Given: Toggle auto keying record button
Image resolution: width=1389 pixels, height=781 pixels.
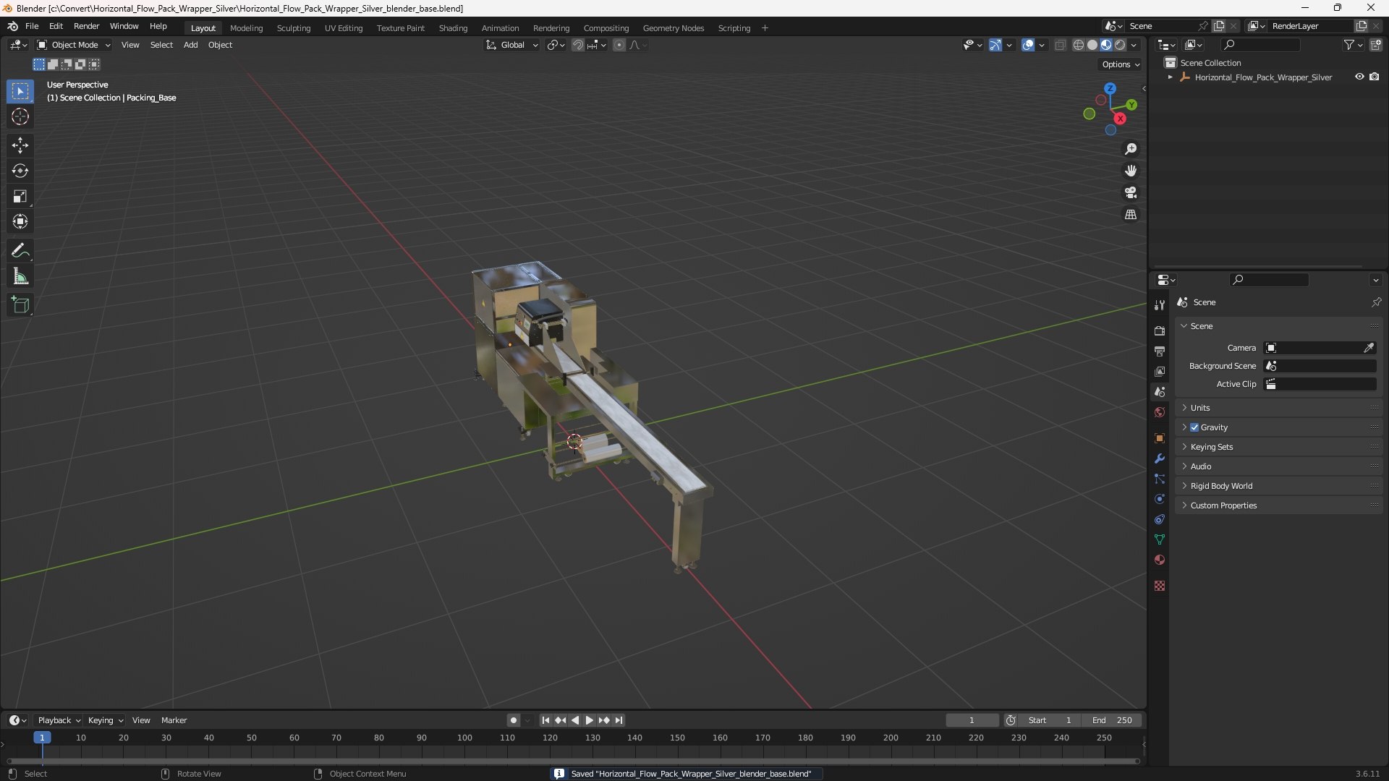Looking at the screenshot, I should coord(514,720).
